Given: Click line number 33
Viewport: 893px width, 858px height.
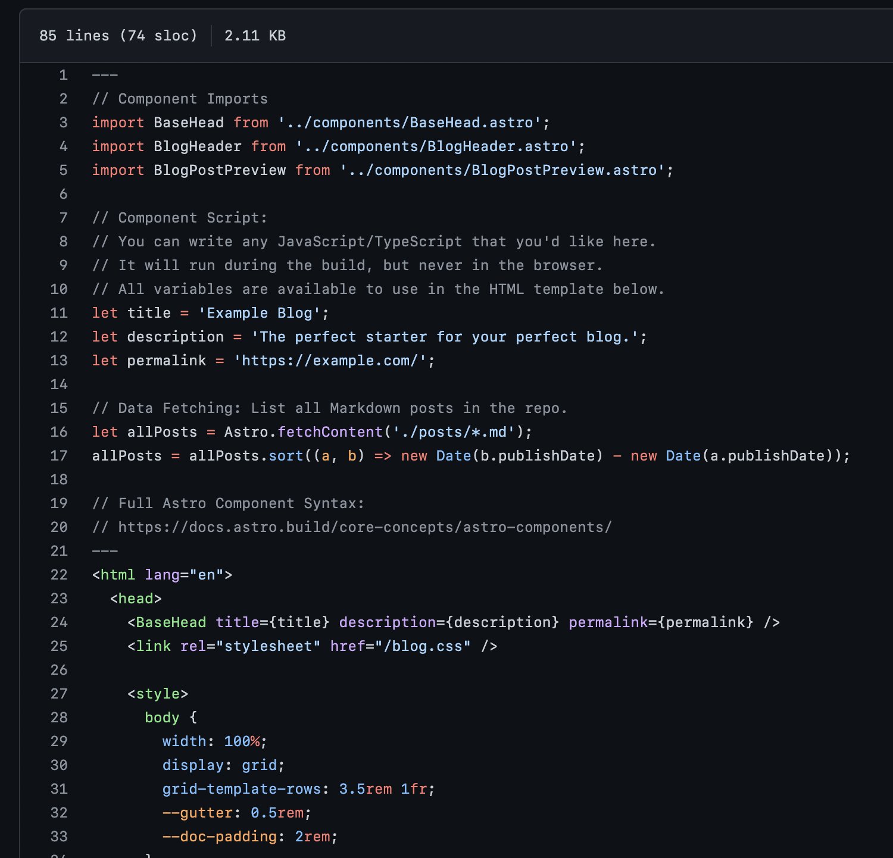Looking at the screenshot, I should coord(58,837).
